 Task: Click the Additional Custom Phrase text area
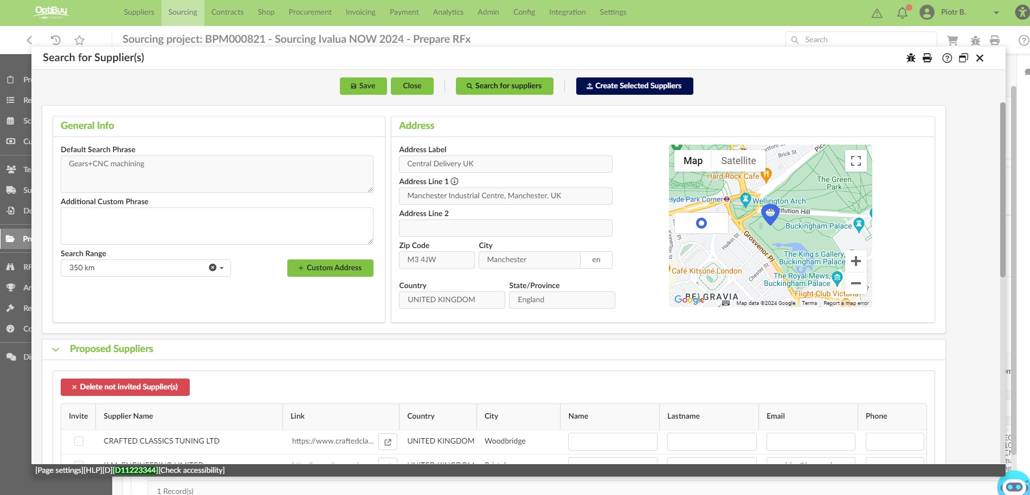point(217,226)
